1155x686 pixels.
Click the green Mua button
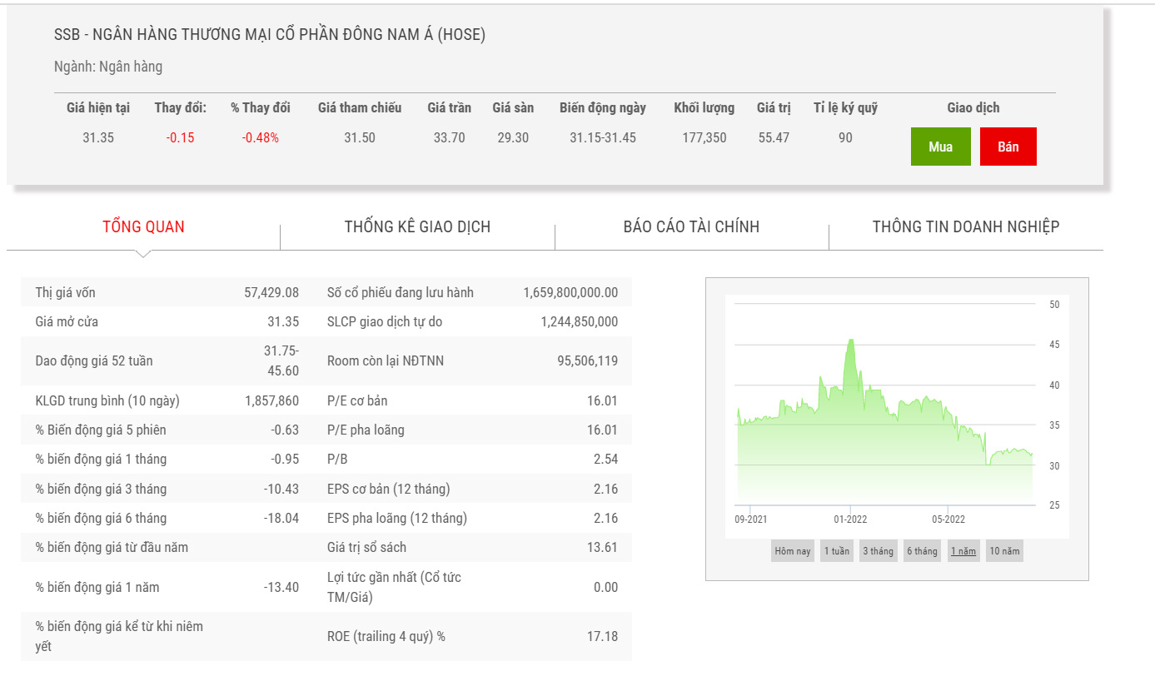(x=940, y=147)
